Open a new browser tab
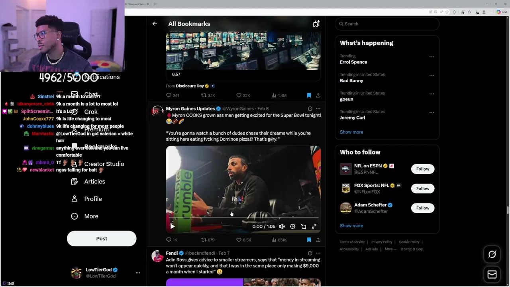 155,4
